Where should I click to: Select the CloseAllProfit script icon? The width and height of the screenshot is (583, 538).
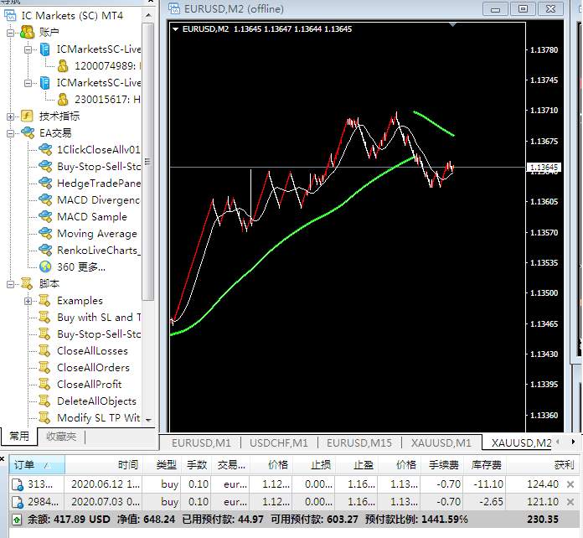44,384
